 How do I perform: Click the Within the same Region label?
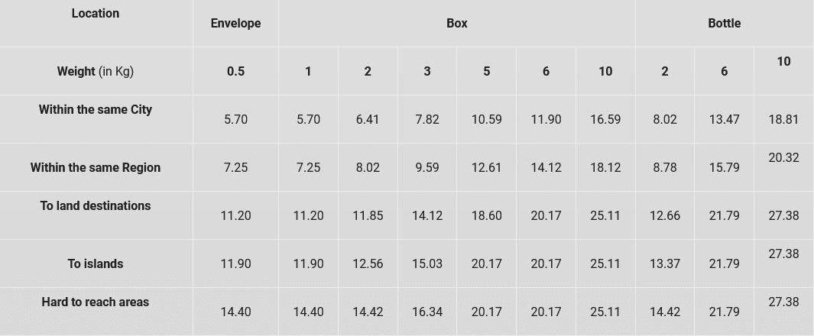click(96, 167)
